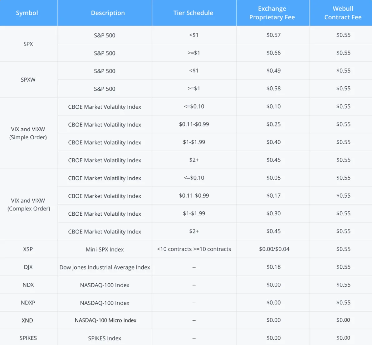The image size is (372, 345).
Task: Click the XND symbol
Action: pyautogui.click(x=27, y=320)
